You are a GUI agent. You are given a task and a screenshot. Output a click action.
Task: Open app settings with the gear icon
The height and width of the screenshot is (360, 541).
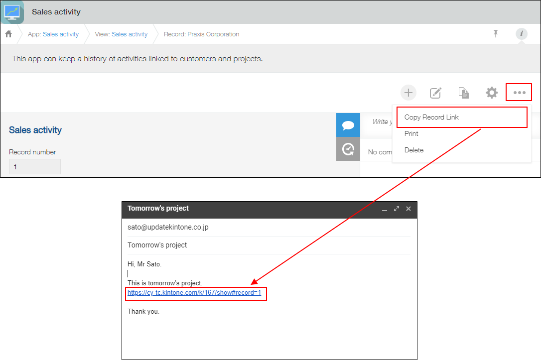(491, 92)
